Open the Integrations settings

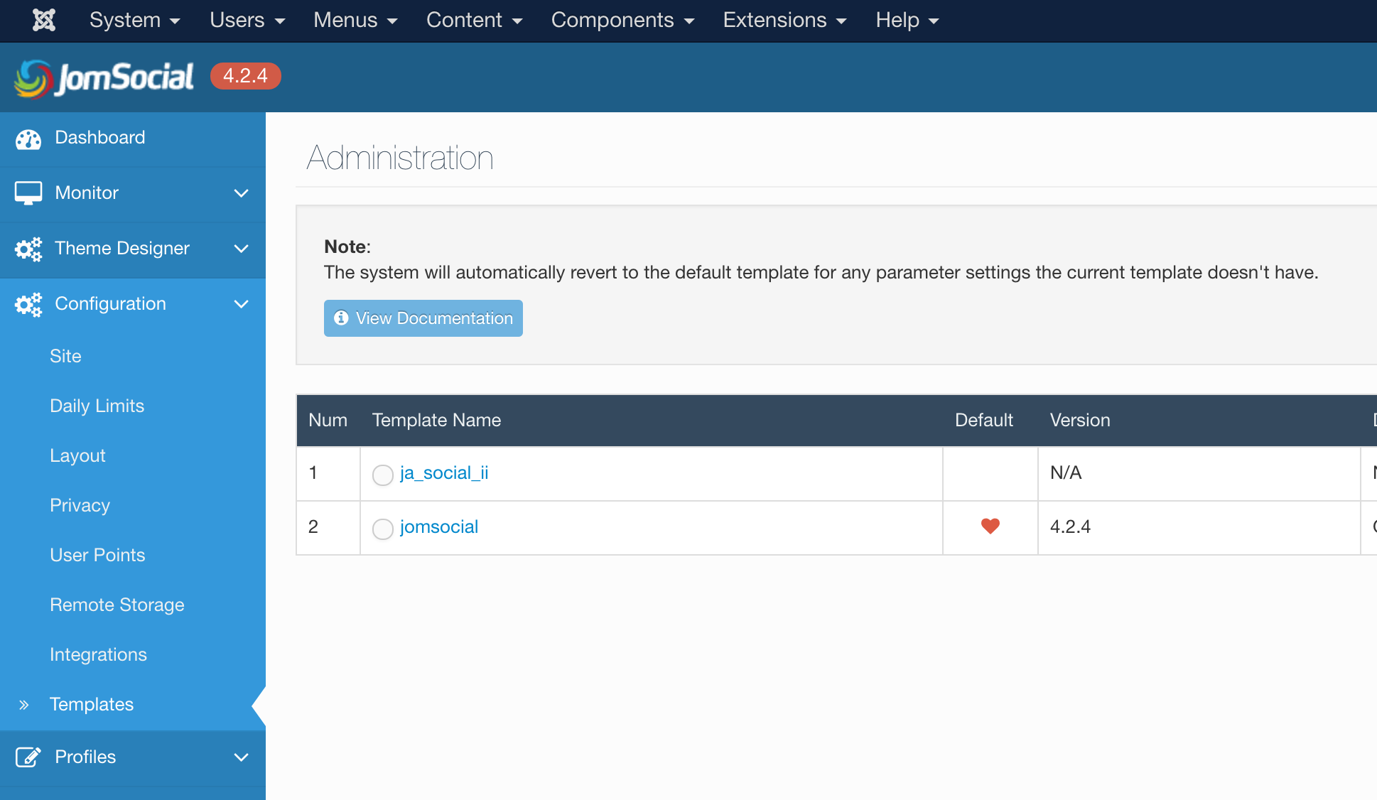98,654
